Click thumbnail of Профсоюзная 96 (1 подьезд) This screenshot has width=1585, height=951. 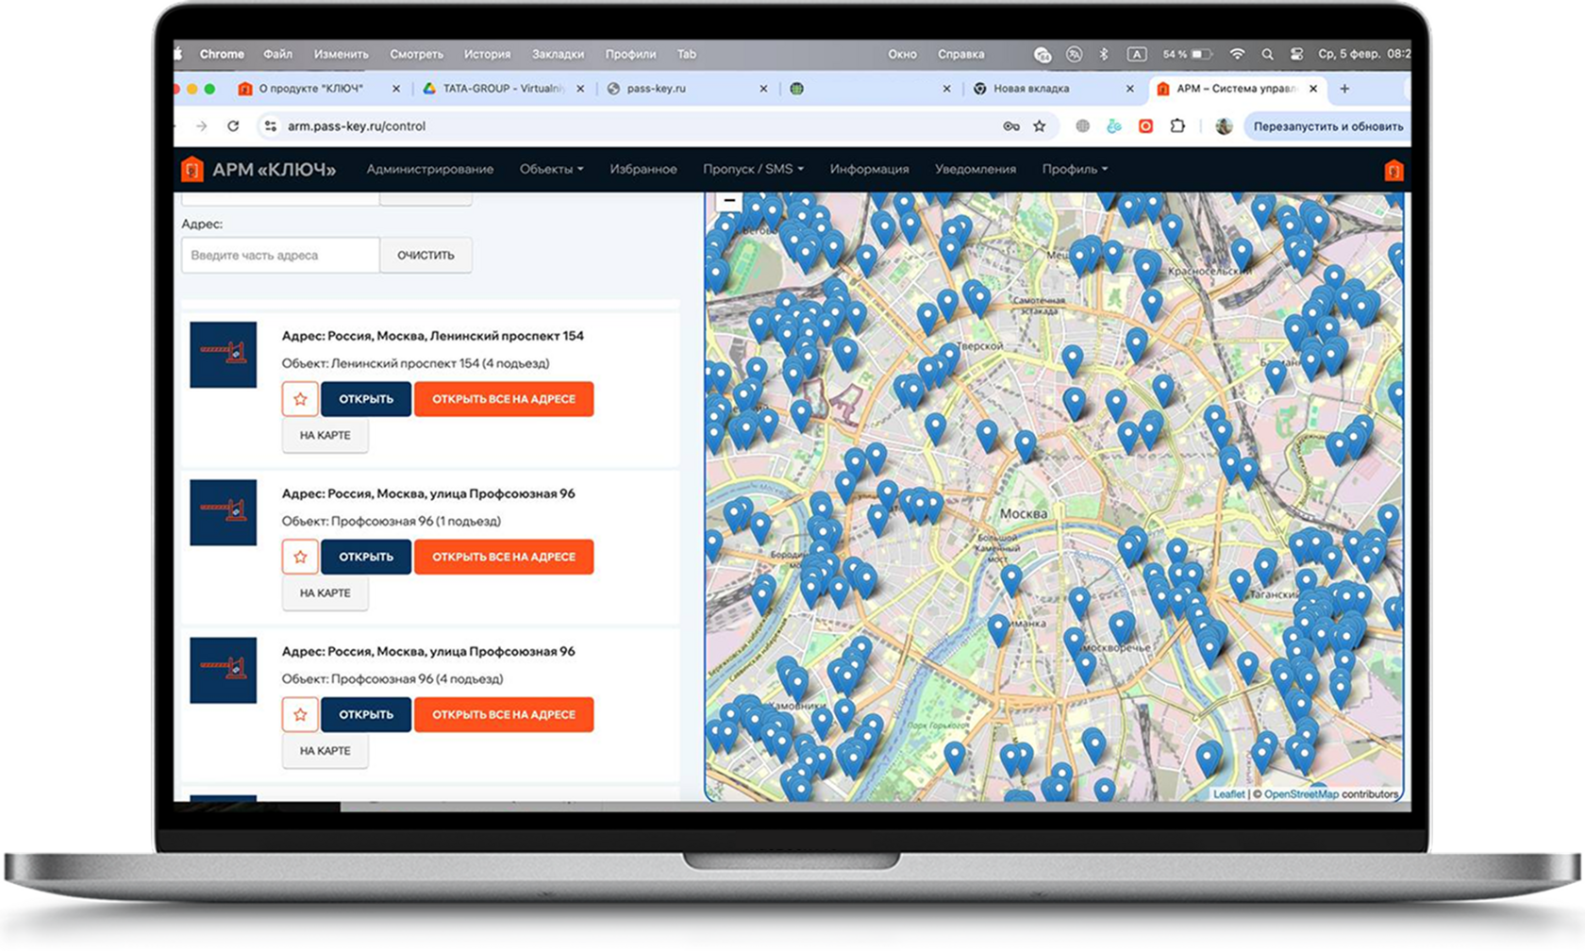223,512
